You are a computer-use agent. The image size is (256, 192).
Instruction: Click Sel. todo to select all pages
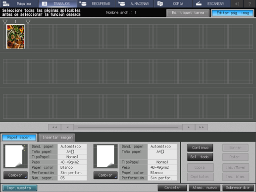click(x=200, y=157)
